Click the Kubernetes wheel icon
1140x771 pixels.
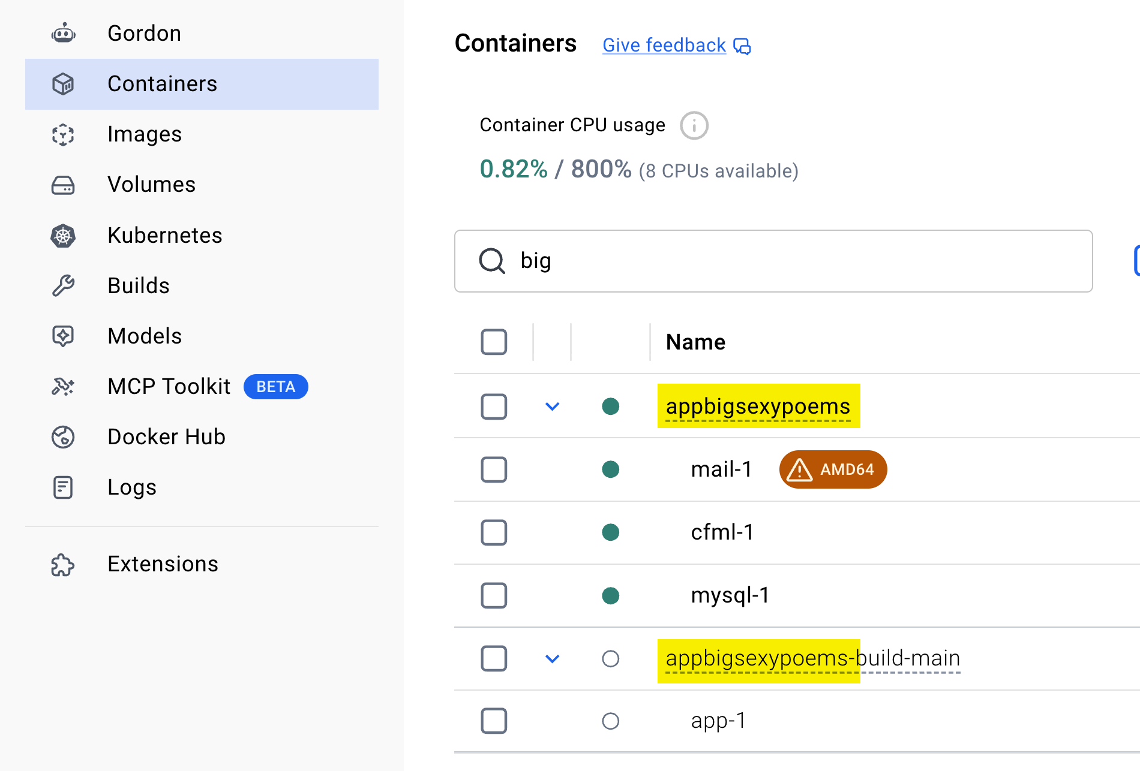pos(63,235)
